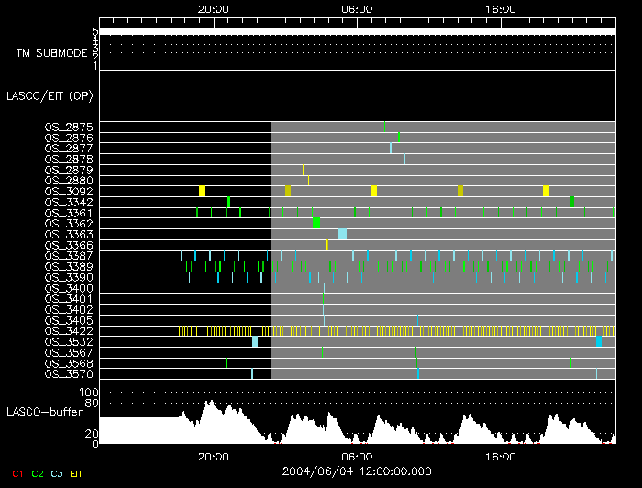Click the TM SUBMODE axis label
Image resolution: width=642 pixels, height=488 pixels.
click(51, 53)
